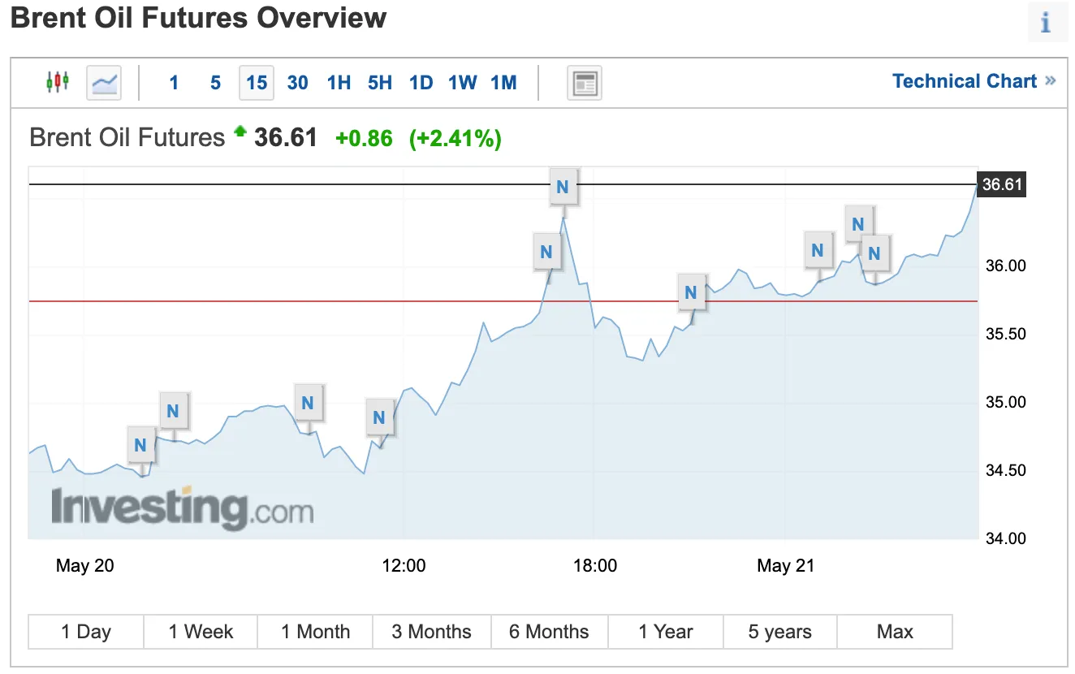Image resolution: width=1075 pixels, height=674 pixels.
Task: Open the news table view icon
Action: coord(584,83)
